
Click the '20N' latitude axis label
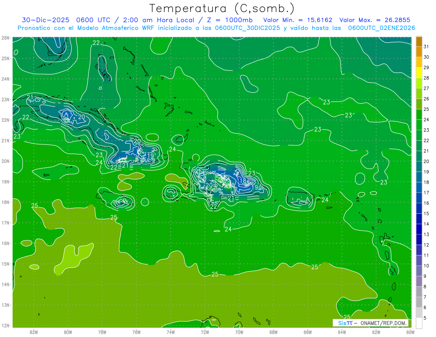click(5, 161)
